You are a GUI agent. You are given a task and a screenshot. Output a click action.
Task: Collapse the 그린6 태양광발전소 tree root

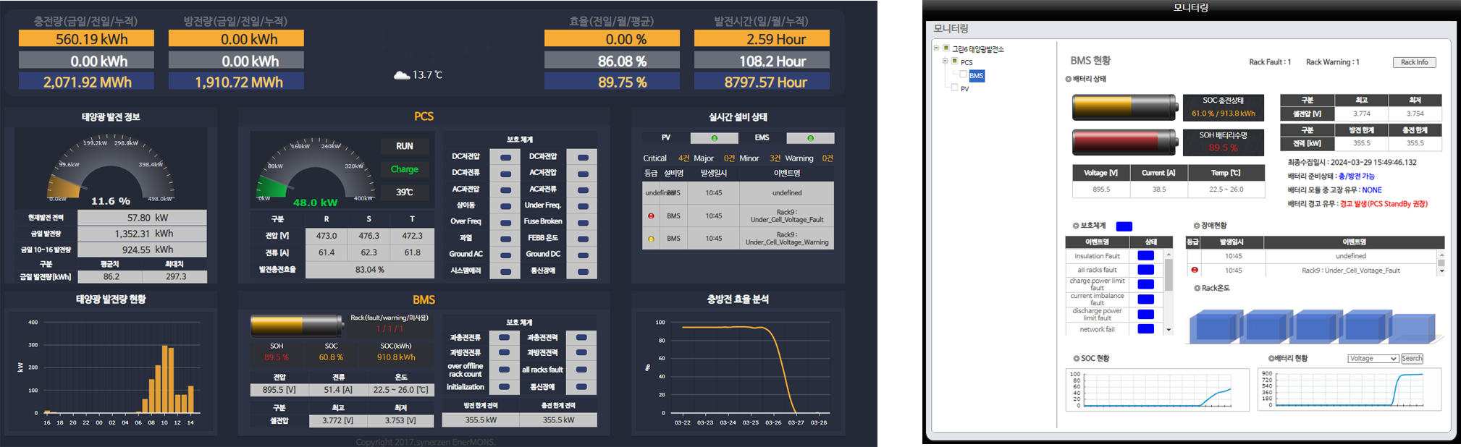tap(936, 48)
